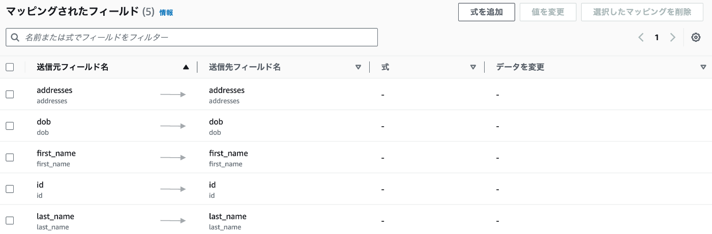Screen dimensions: 712x234
Task: Click the 式を追加 button
Action: point(487,12)
